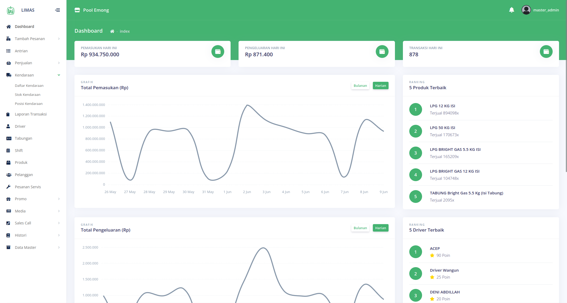Viewport: 567px width, 303px height.
Task: Click the Dashboard house icon in sidebar
Action: pyautogui.click(x=9, y=27)
